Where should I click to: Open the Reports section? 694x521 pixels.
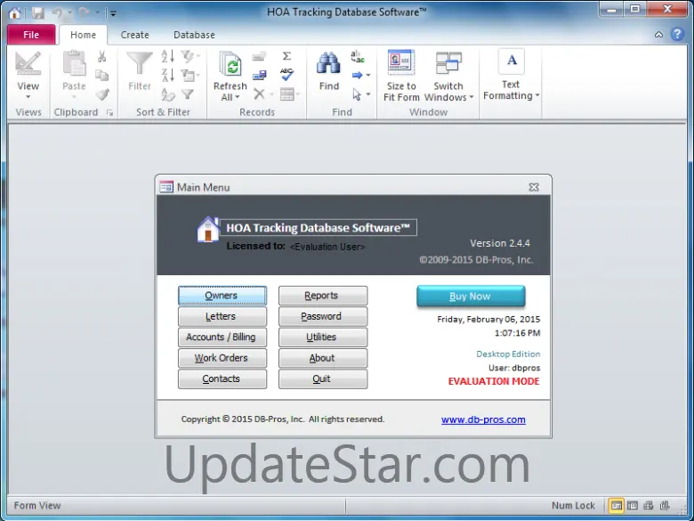(x=323, y=296)
